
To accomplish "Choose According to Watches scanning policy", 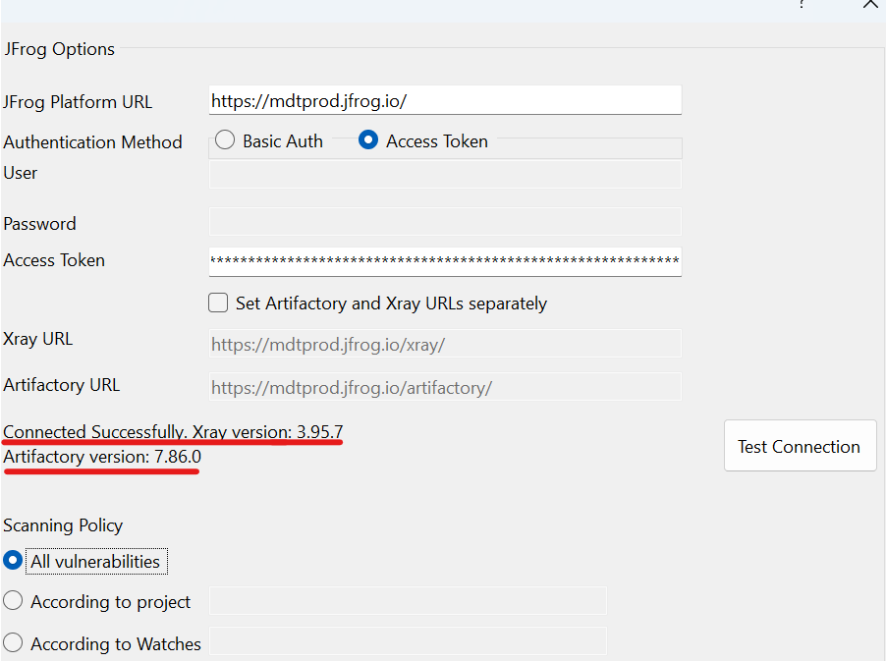I will pyautogui.click(x=13, y=642).
